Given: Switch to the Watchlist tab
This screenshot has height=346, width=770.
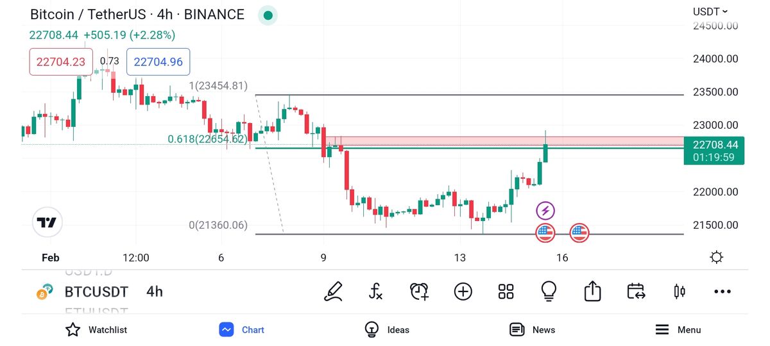Looking at the screenshot, I should (x=96, y=330).
